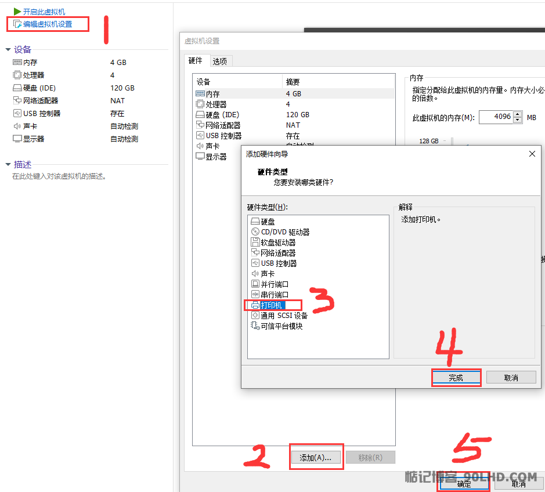545x492 pixels.
Task: Click sound card icon in left panel
Action: [17, 126]
